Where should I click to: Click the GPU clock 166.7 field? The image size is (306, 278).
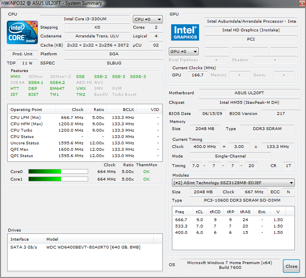tap(197, 75)
